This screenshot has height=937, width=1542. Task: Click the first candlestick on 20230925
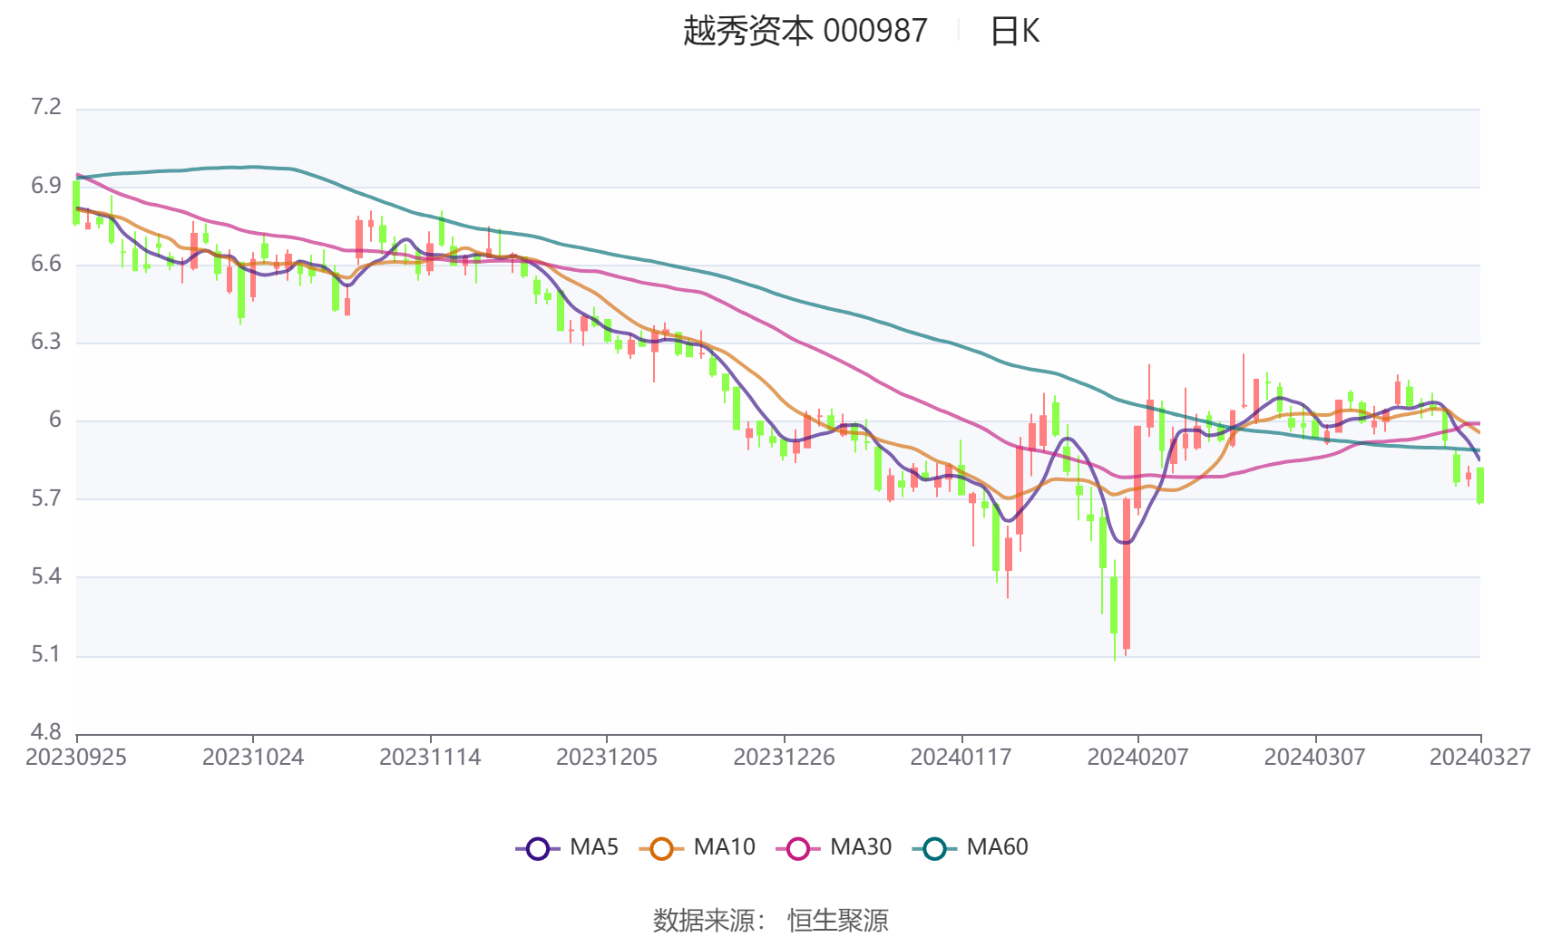coord(76,203)
